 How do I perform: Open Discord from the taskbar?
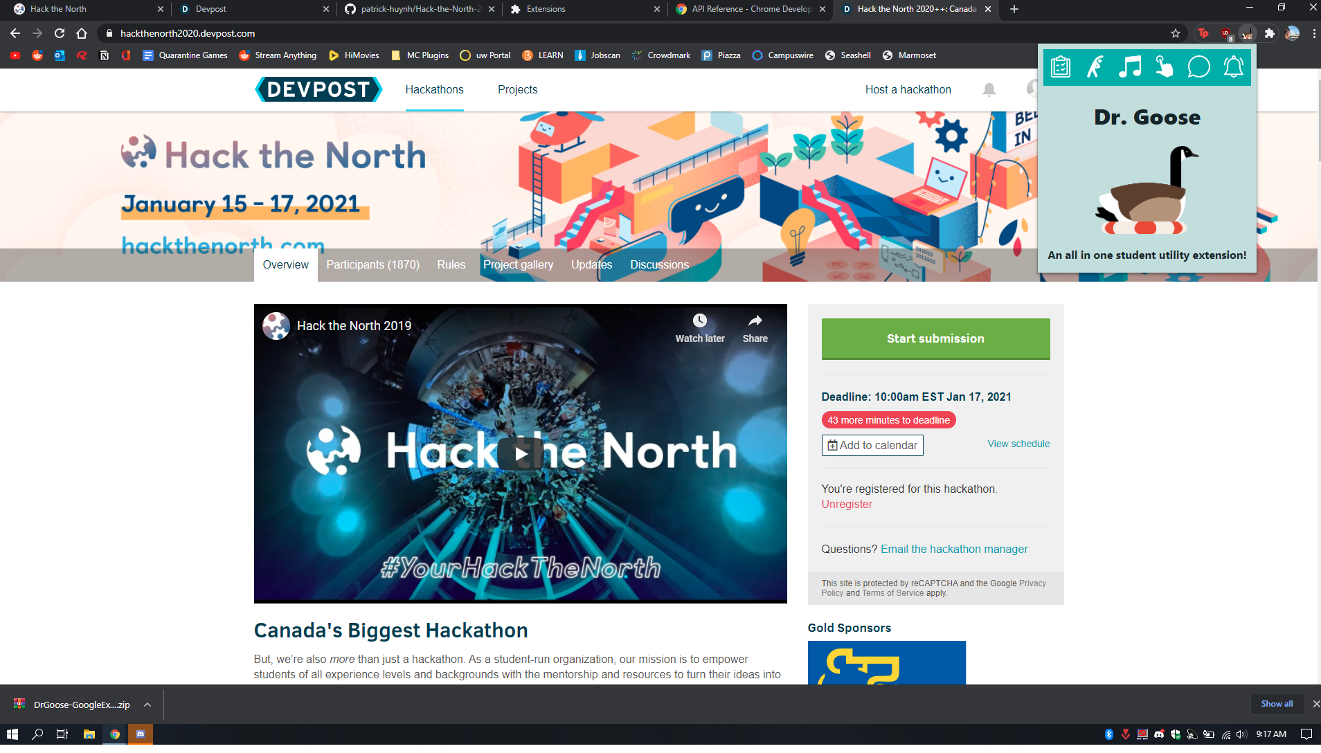141,734
